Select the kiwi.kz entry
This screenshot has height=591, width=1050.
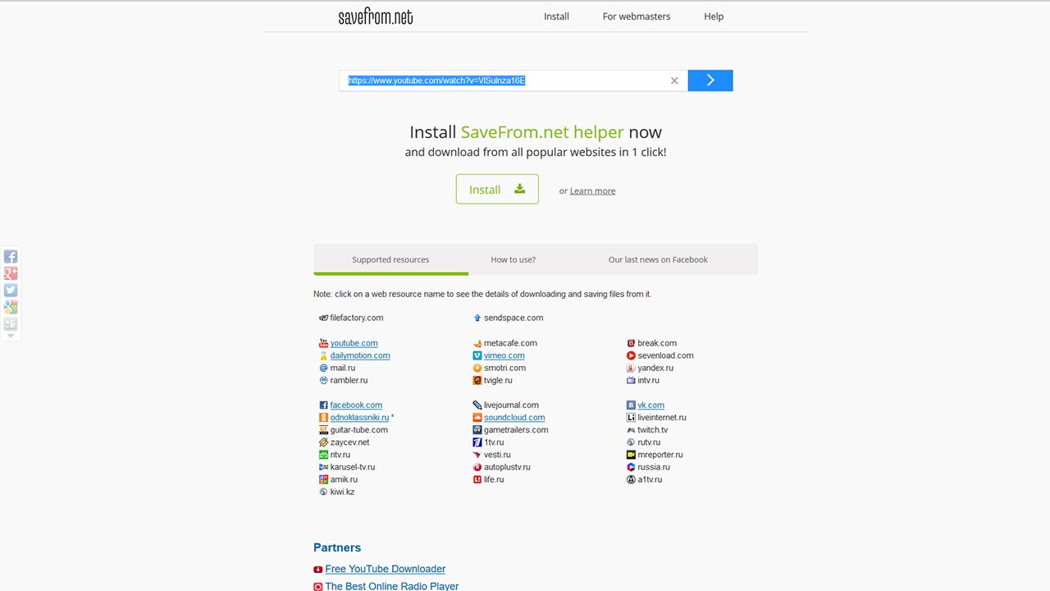tap(342, 492)
